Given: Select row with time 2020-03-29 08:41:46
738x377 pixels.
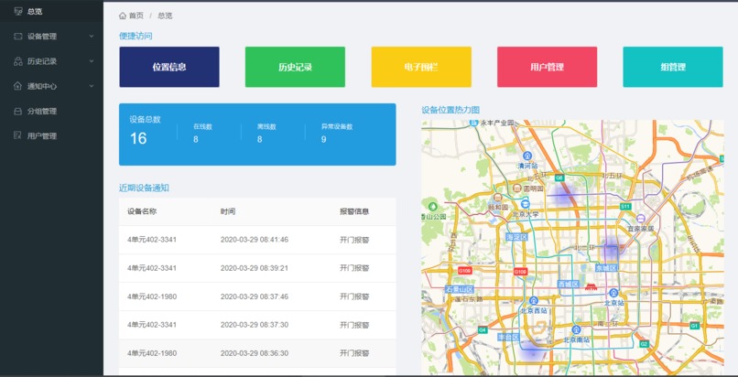Looking at the screenshot, I should [257, 240].
